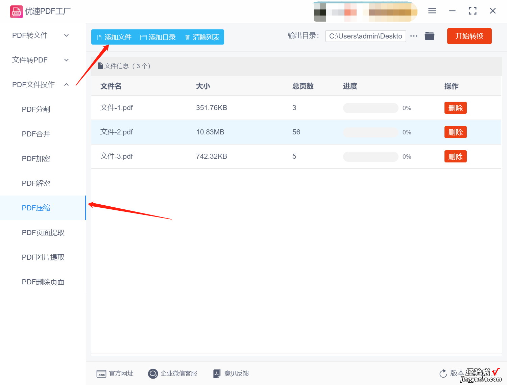Click the version refresh icon

443,374
